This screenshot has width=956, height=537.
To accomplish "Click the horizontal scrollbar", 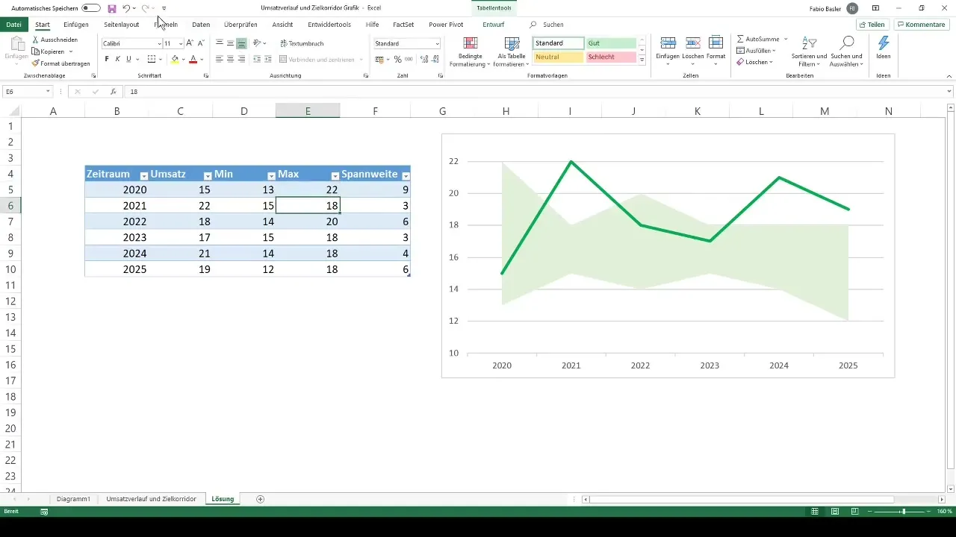I will tap(741, 499).
